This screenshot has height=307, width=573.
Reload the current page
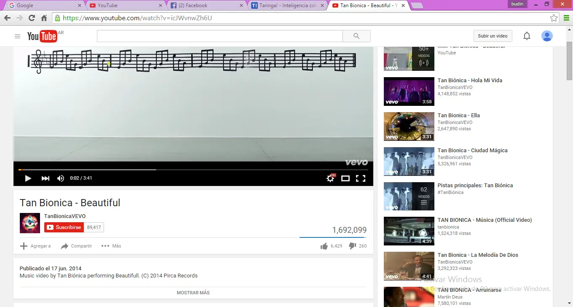click(x=32, y=18)
